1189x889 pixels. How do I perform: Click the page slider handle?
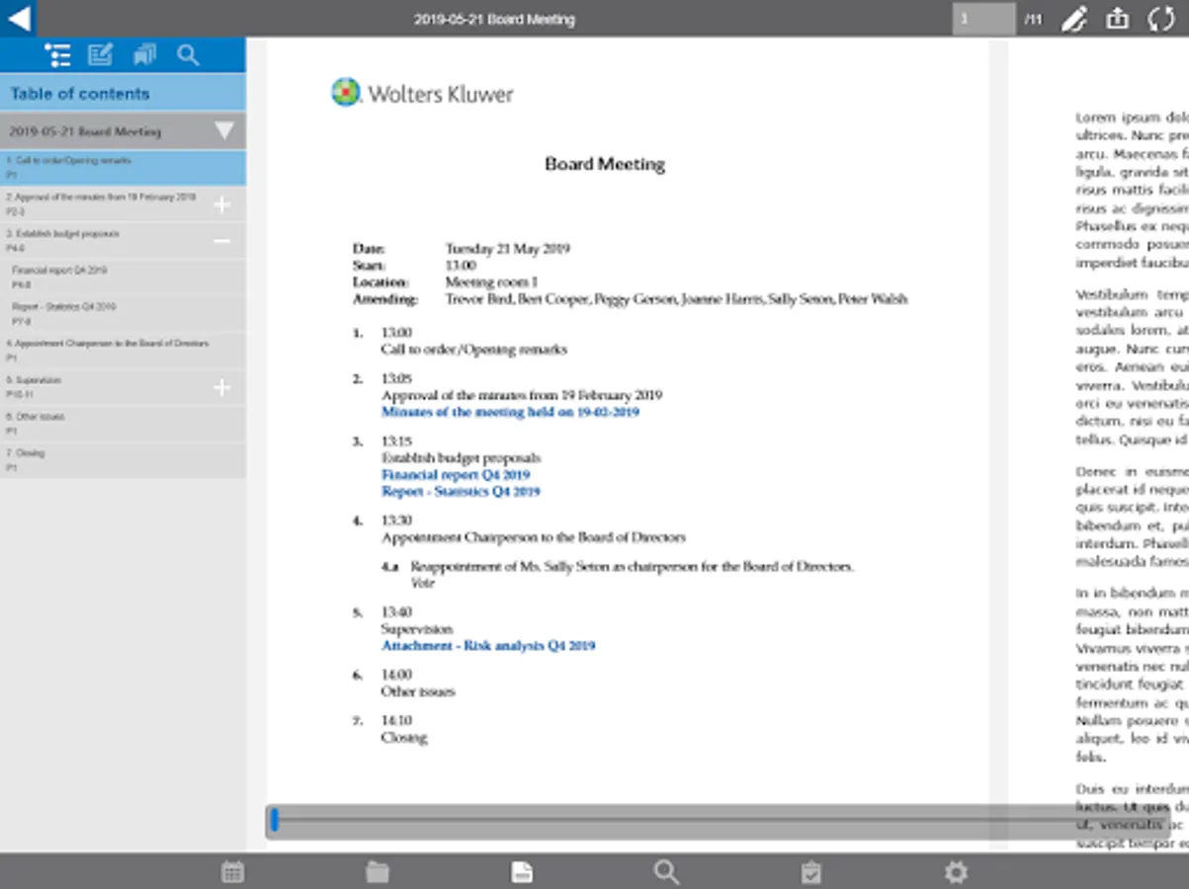[x=275, y=820]
